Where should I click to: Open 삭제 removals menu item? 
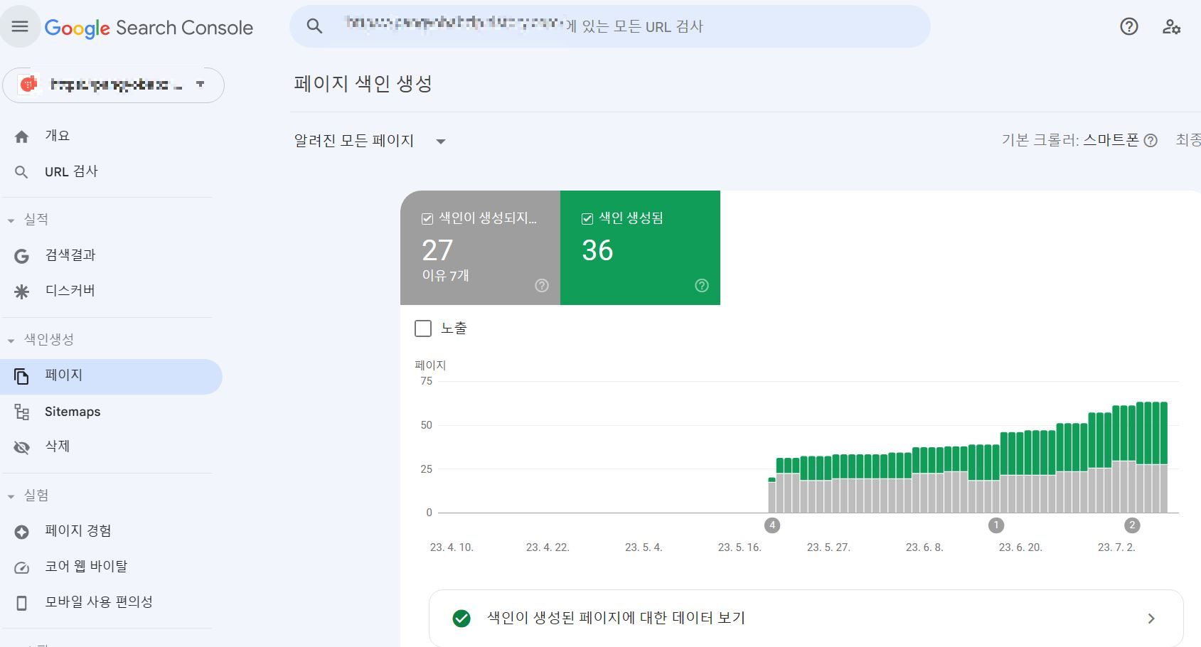click(x=111, y=447)
